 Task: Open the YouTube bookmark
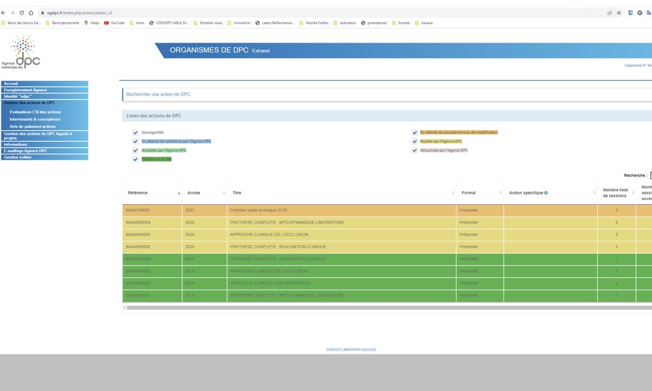point(114,23)
